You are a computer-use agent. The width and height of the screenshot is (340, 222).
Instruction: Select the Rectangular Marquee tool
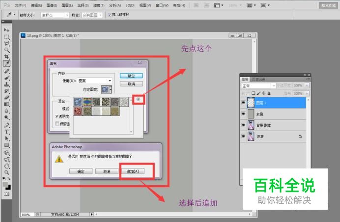(7, 37)
